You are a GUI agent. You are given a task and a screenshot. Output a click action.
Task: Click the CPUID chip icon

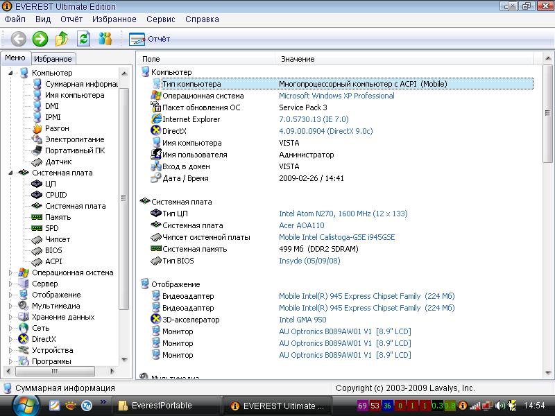pos(37,195)
